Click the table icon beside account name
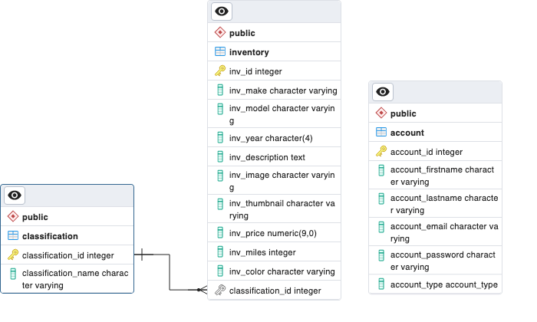537x322 pixels. pos(381,132)
